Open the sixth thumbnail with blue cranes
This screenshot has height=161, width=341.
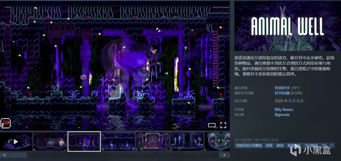click(x=186, y=142)
